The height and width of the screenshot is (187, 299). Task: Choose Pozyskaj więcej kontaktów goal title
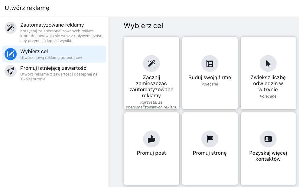[268, 156]
